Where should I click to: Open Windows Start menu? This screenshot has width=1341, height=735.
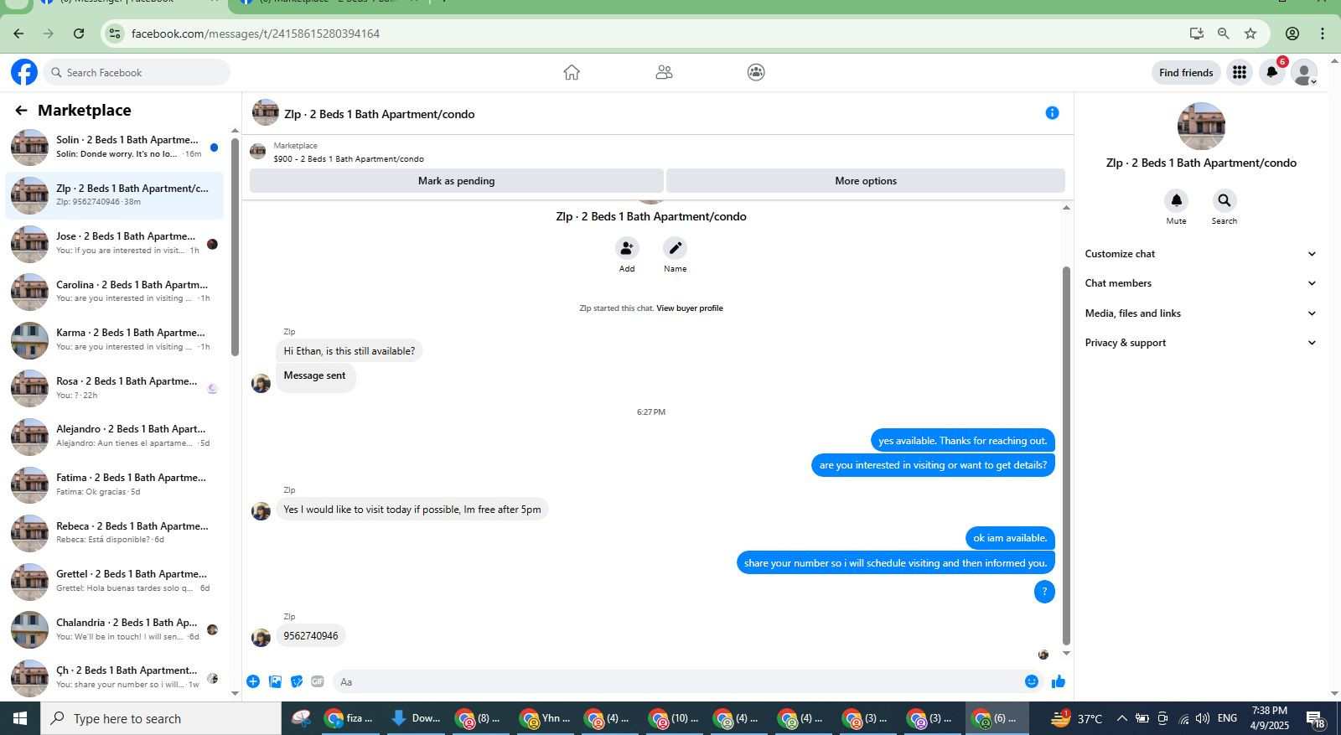[x=20, y=718]
